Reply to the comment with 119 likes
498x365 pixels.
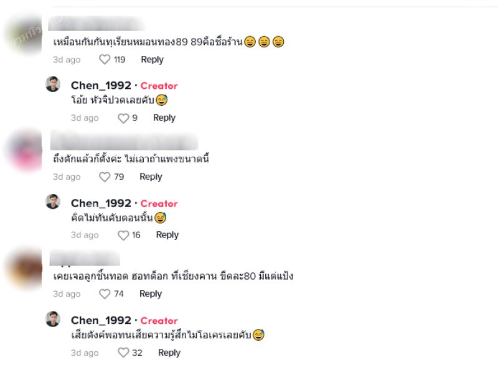[152, 59]
